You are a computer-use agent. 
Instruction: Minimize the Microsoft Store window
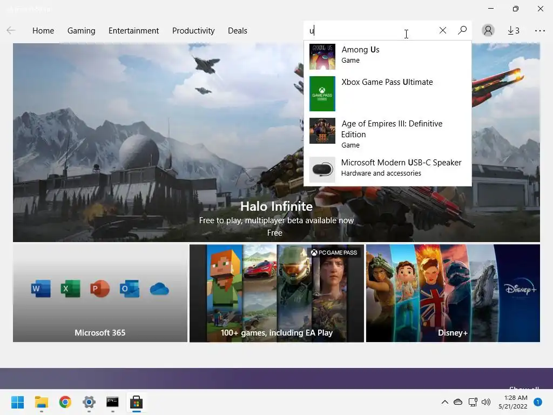coord(491,9)
